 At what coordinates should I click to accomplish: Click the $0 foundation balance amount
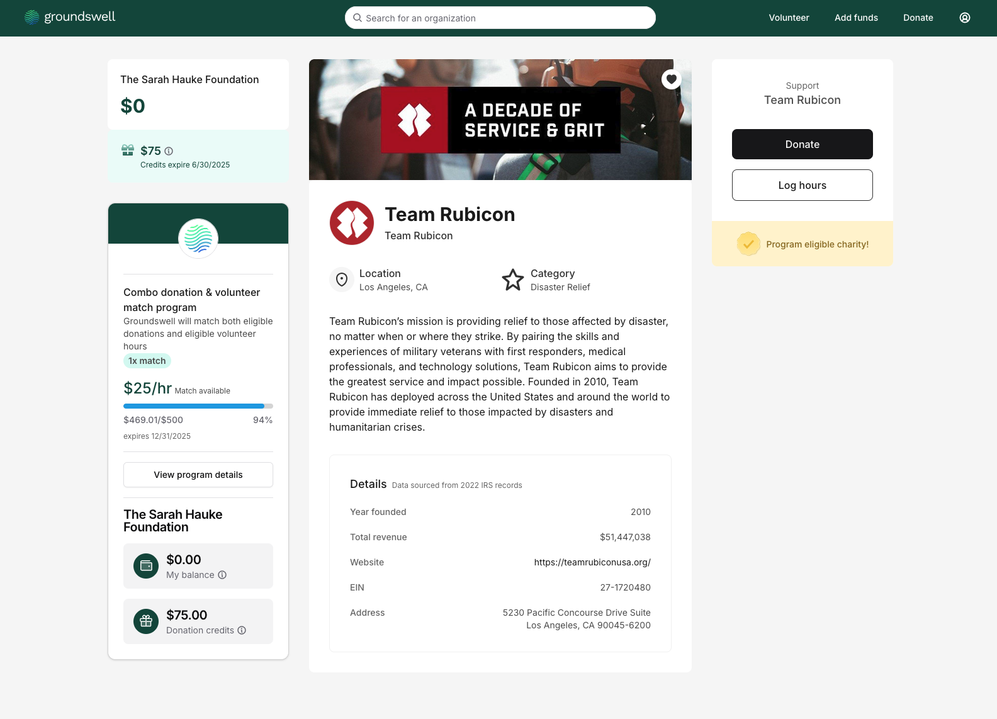click(133, 106)
